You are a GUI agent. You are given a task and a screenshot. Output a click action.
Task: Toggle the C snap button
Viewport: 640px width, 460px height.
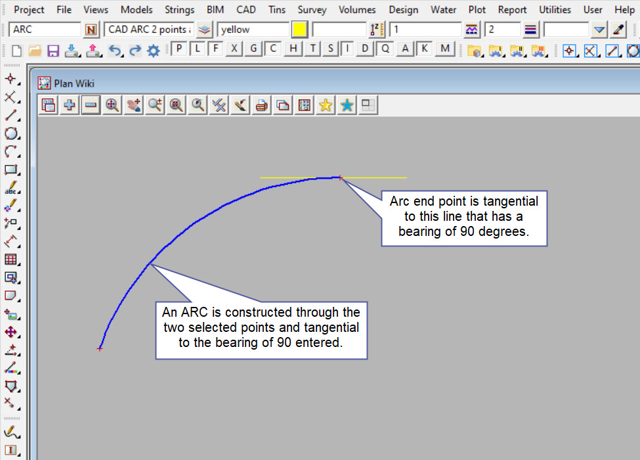click(x=273, y=49)
